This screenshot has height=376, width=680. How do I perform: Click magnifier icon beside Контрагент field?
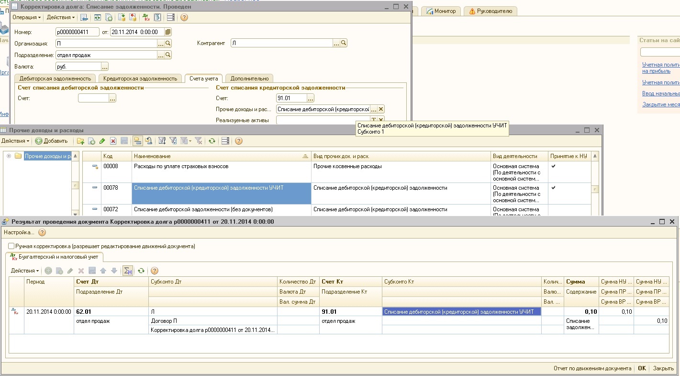pos(344,43)
